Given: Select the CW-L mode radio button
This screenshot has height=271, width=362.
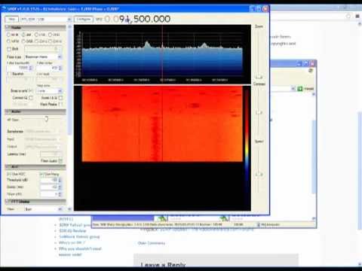Looking at the screenshot, I should tap(36, 41).
